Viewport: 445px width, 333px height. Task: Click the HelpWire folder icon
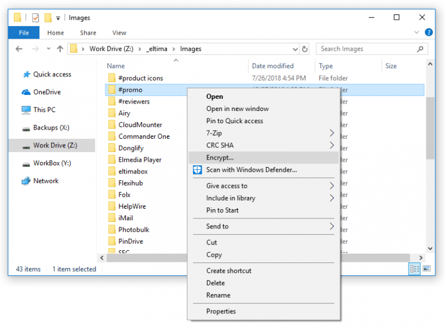pyautogui.click(x=112, y=206)
